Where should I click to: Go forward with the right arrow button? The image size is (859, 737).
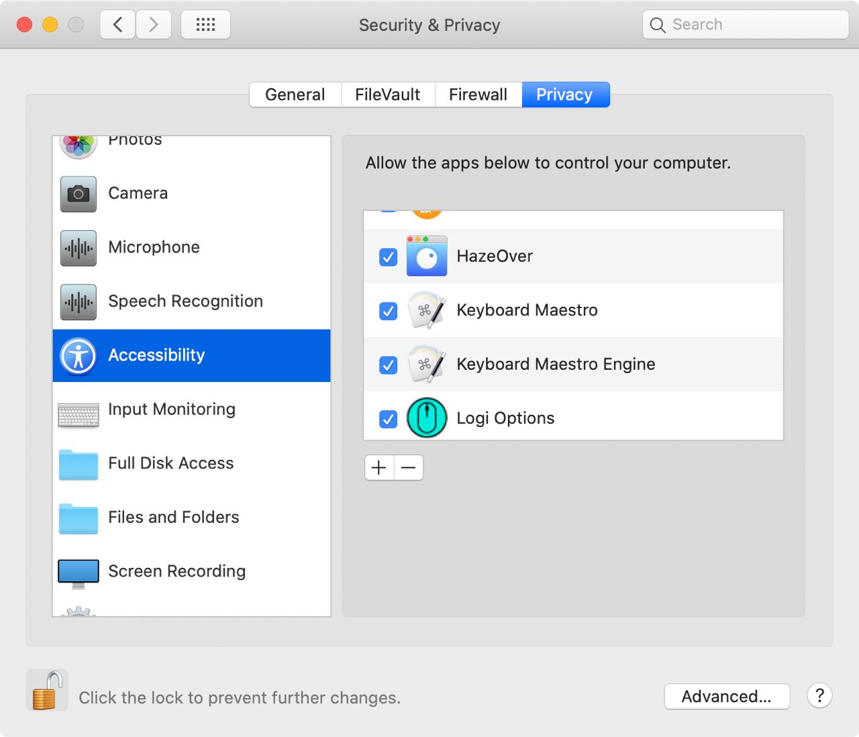click(154, 25)
